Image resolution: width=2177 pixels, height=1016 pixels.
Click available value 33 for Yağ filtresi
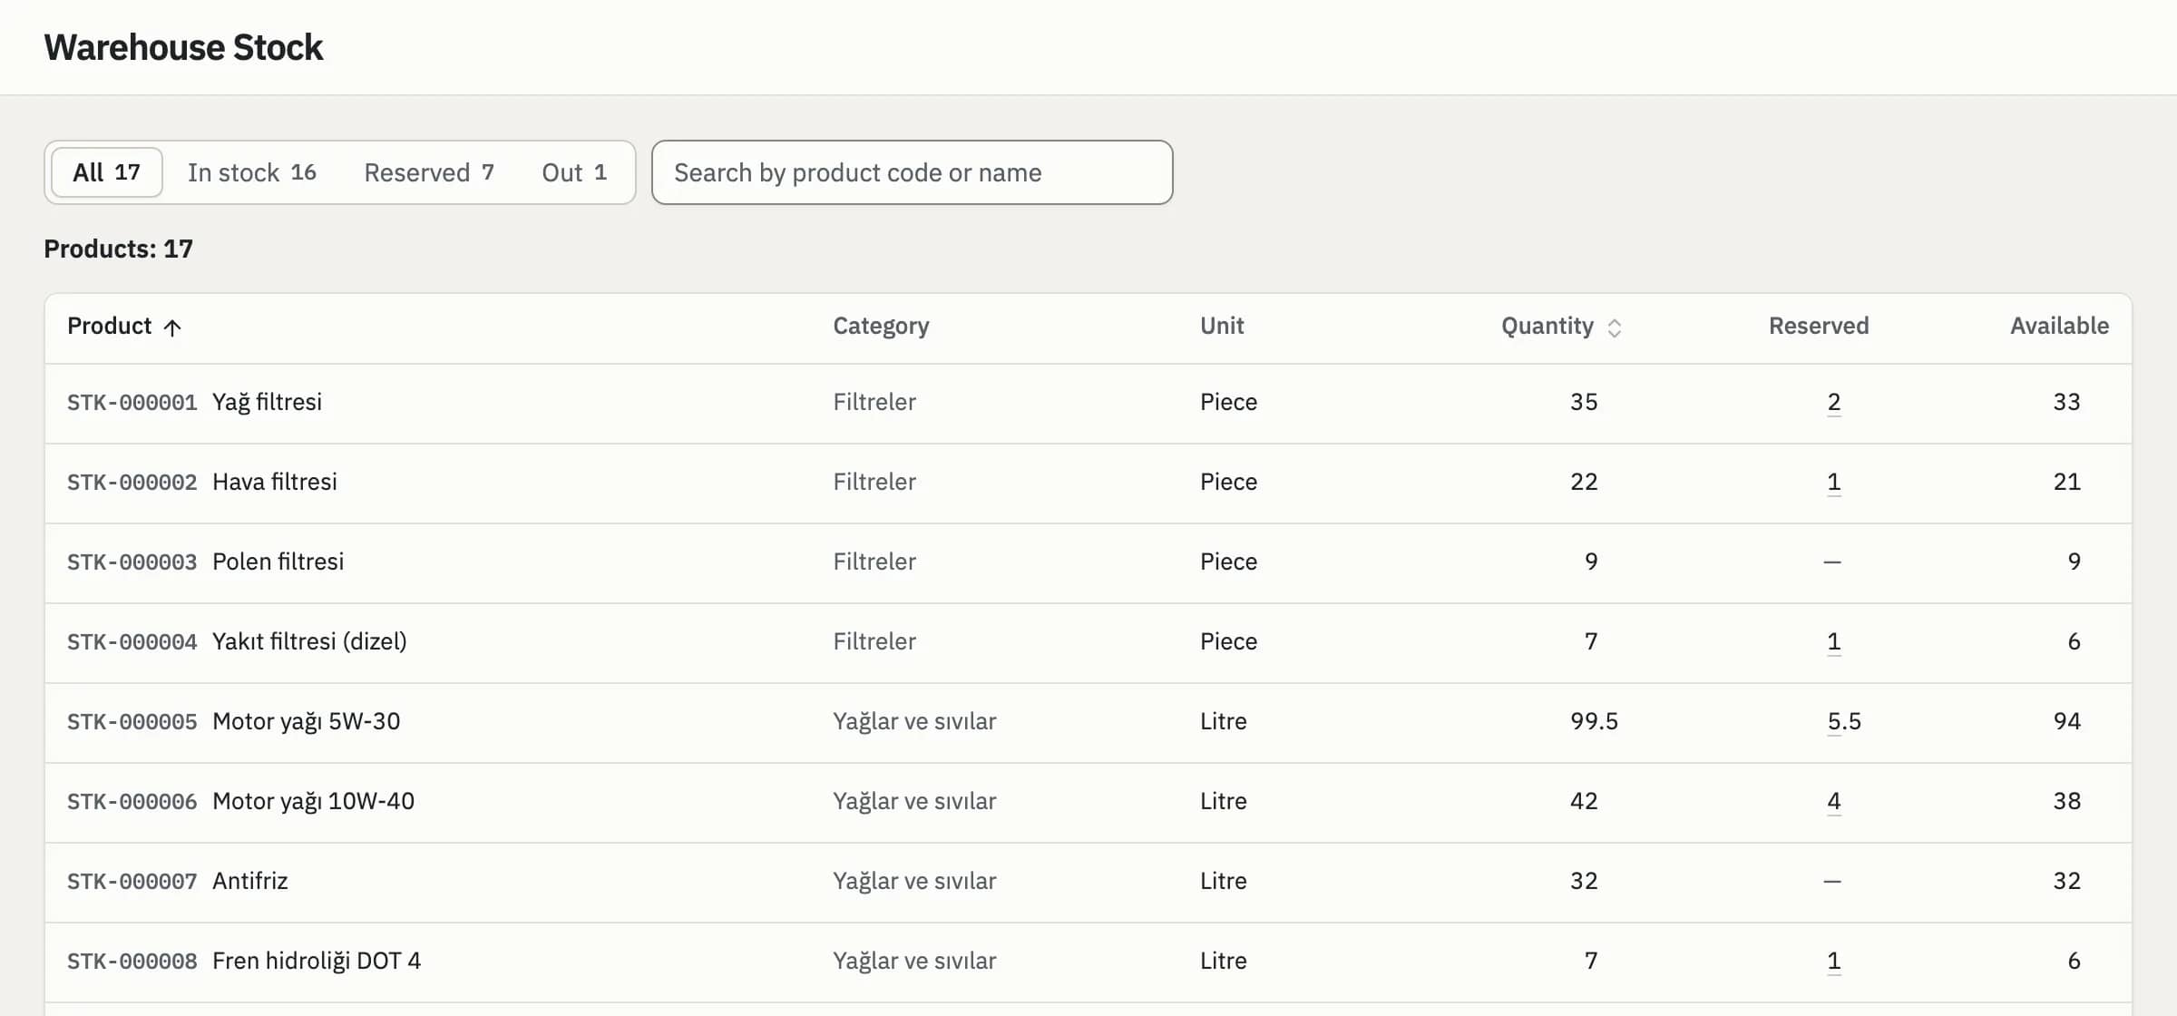coord(2066,402)
